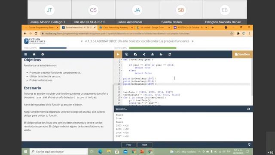
Task: Click the green section progress bar
Action: [153, 48]
